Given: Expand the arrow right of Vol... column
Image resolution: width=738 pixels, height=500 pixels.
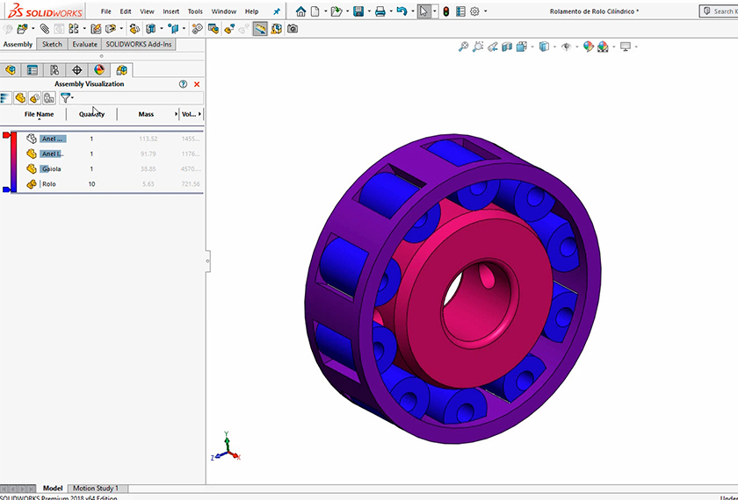Looking at the screenshot, I should (x=200, y=114).
